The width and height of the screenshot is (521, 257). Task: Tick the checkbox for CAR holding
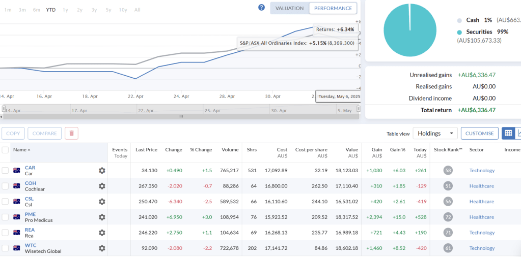5,171
